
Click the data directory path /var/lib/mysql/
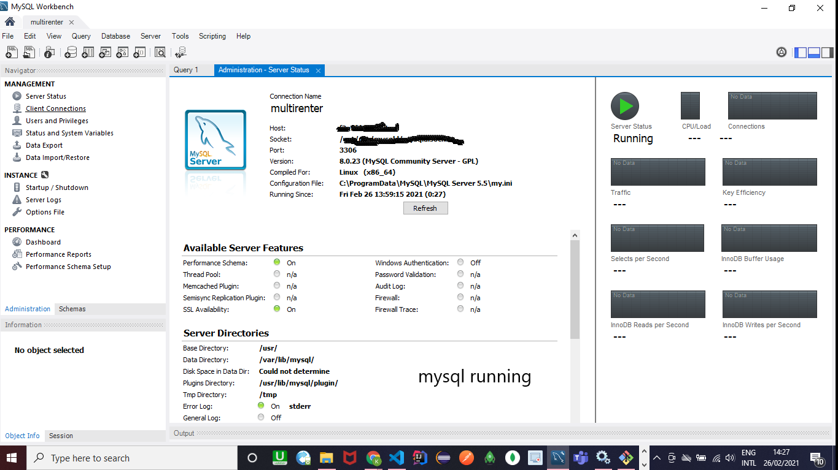(287, 360)
